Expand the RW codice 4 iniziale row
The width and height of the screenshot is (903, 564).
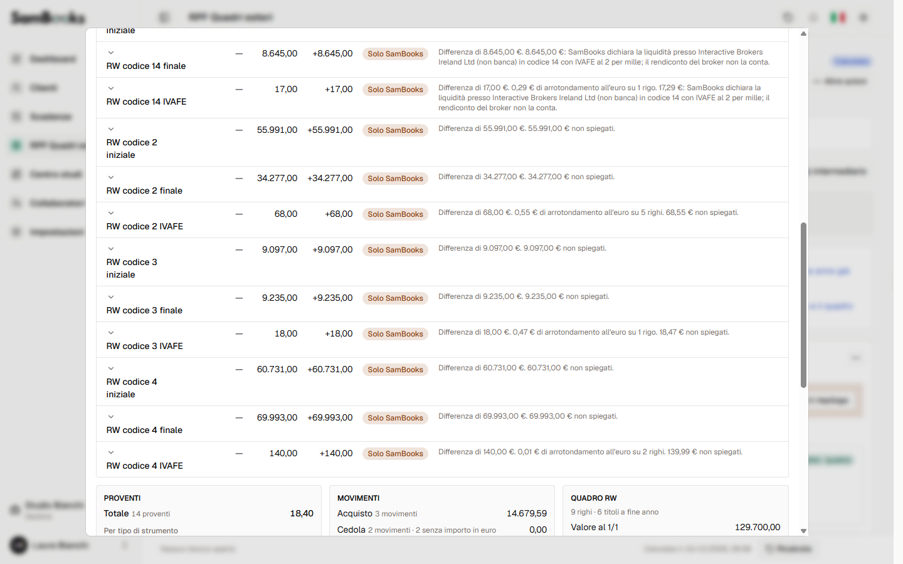coord(111,369)
